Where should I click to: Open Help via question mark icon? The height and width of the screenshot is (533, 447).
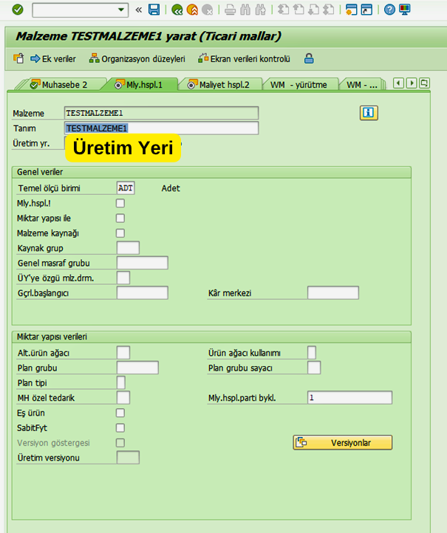389,10
